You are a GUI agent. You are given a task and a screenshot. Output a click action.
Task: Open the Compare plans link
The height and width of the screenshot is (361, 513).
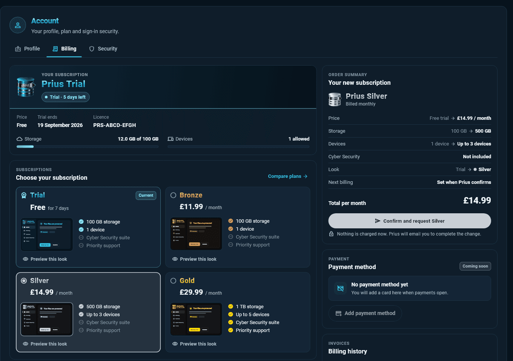(288, 176)
